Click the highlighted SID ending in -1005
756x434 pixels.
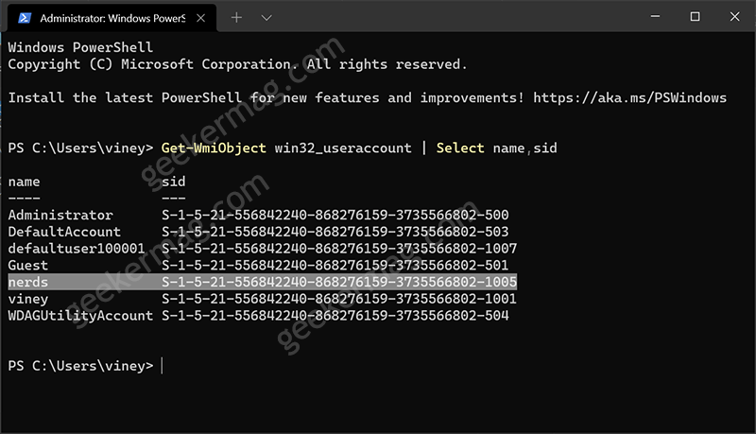[339, 282]
